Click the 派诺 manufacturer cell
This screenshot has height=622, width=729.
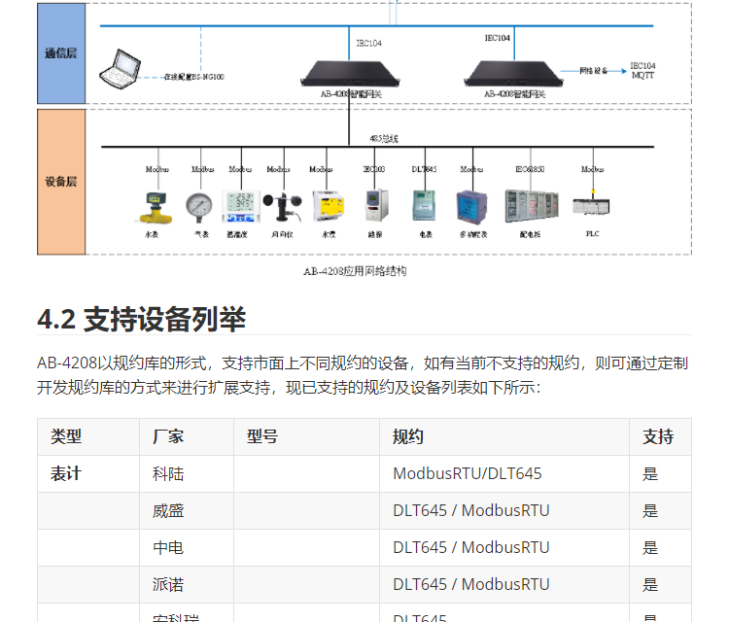coord(187,584)
